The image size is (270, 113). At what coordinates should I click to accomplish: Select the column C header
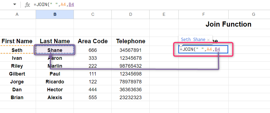tap(93, 14)
